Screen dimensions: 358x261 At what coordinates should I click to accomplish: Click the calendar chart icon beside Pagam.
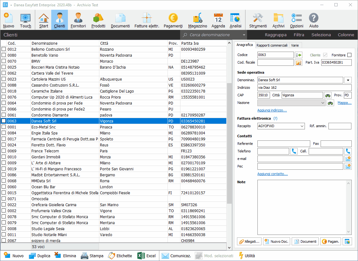point(347,241)
